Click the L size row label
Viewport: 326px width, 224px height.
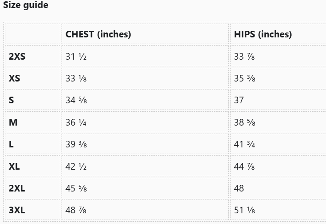(x=11, y=144)
